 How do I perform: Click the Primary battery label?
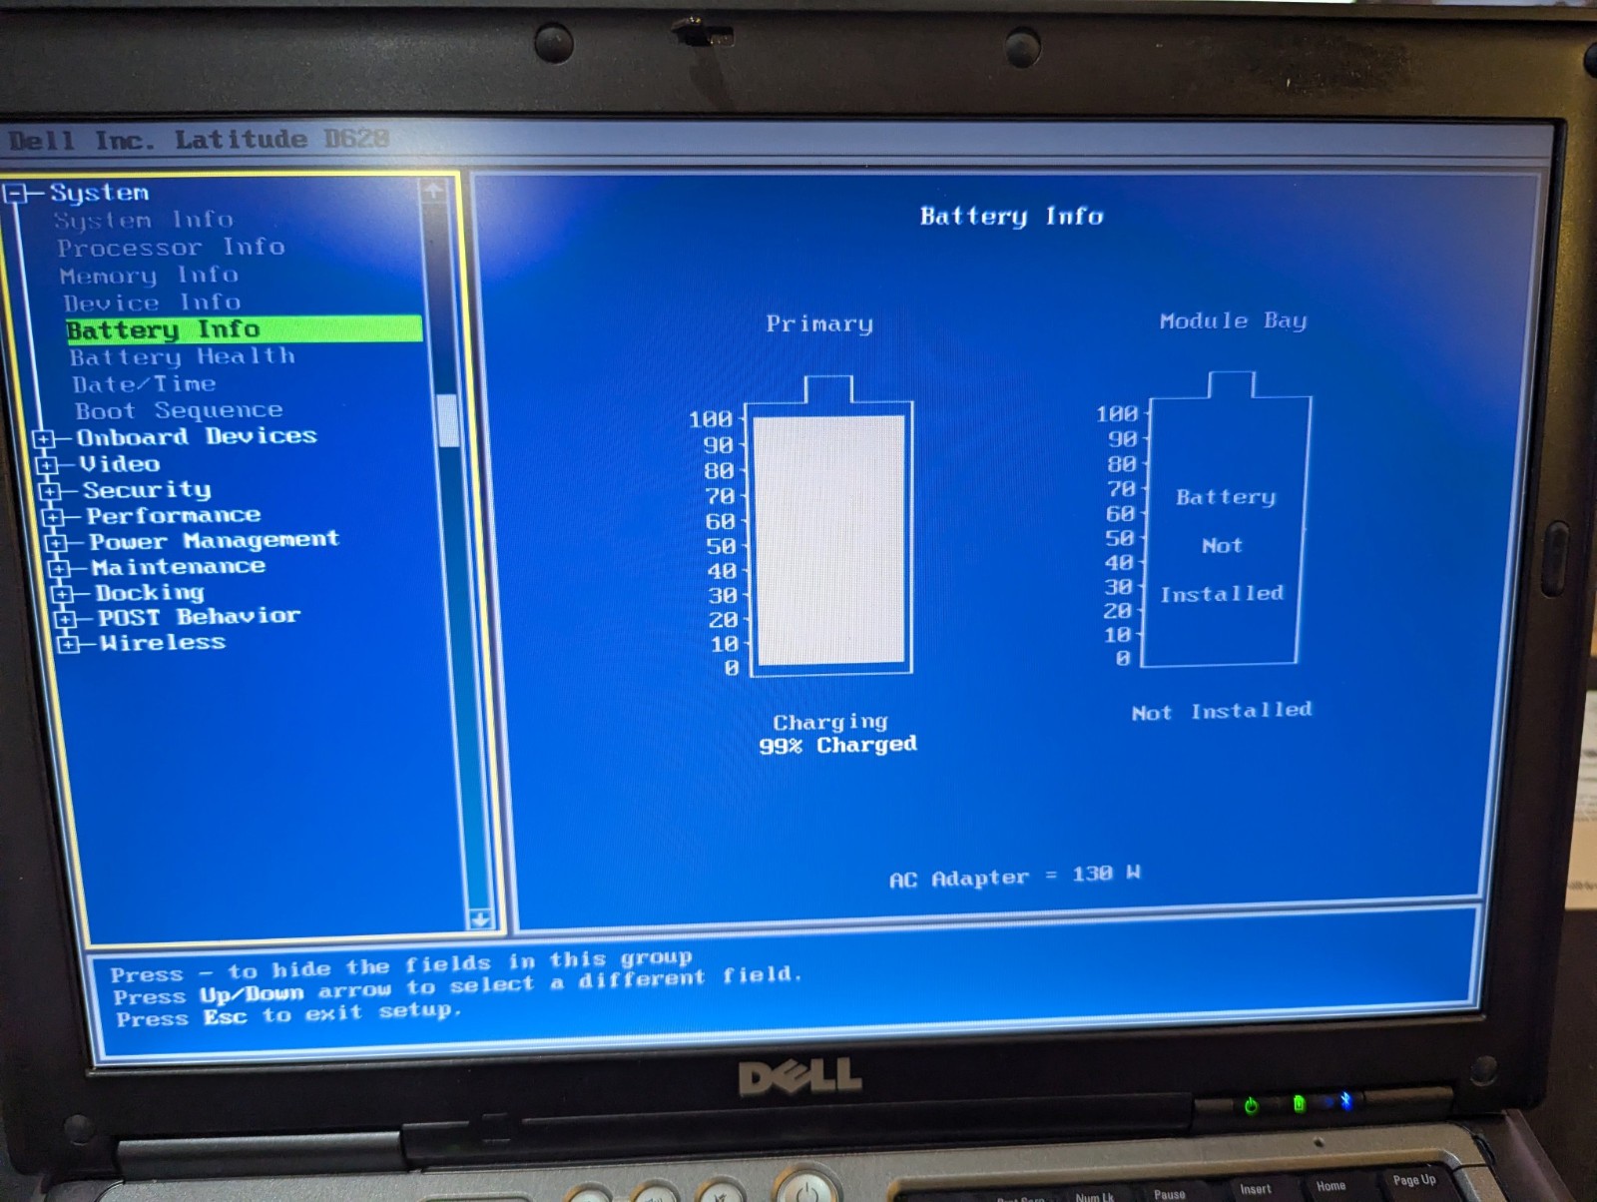click(x=819, y=323)
